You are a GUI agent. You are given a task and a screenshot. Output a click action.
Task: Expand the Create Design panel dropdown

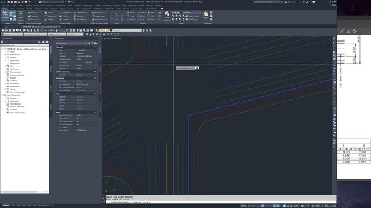coord(67,23)
